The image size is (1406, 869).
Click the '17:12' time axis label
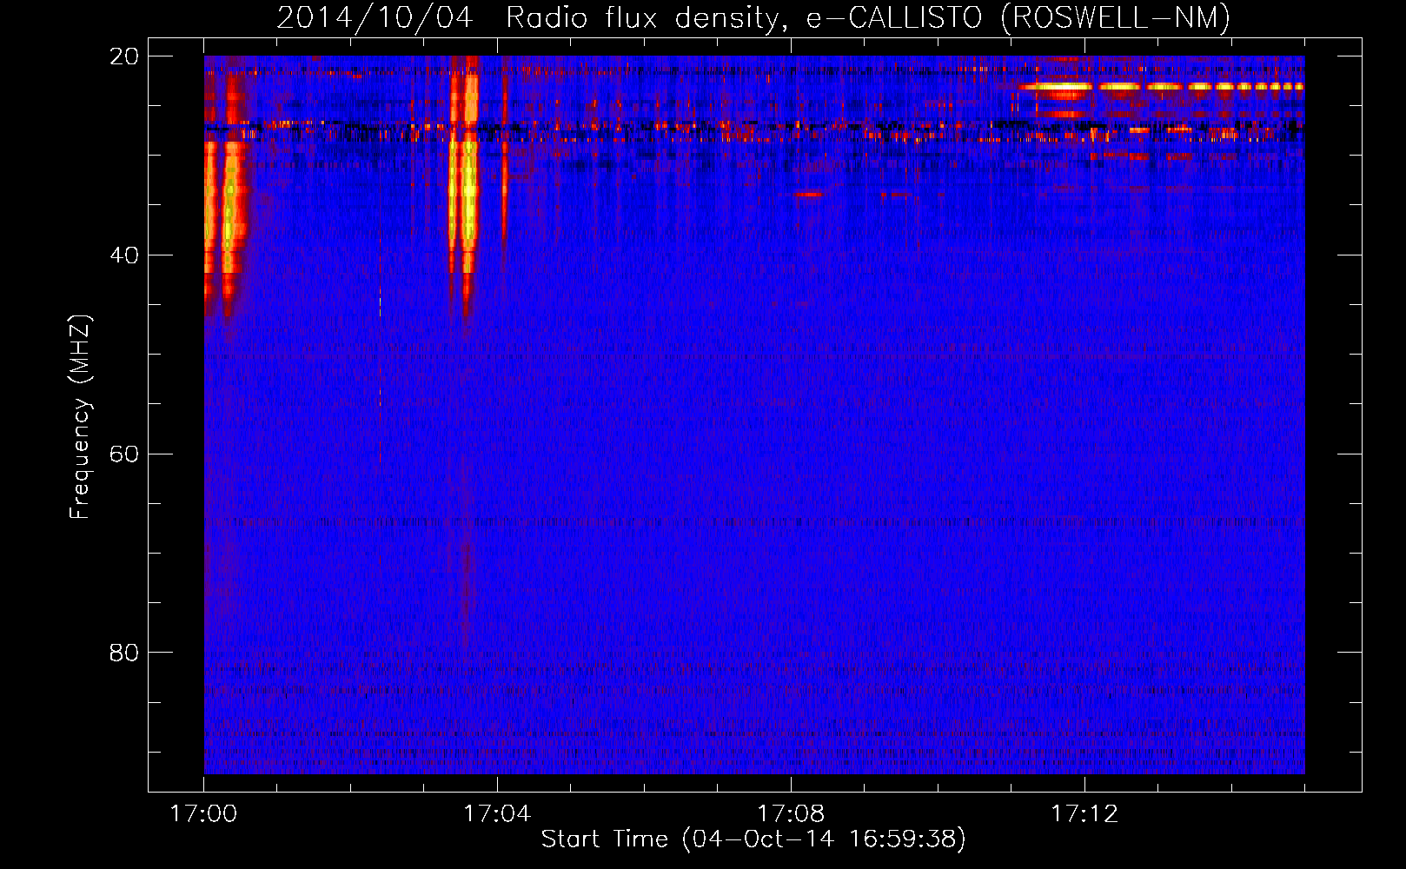1084,813
